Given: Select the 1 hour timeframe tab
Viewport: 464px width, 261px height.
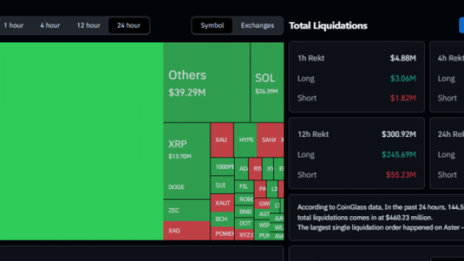Looking at the screenshot, I should click(13, 25).
